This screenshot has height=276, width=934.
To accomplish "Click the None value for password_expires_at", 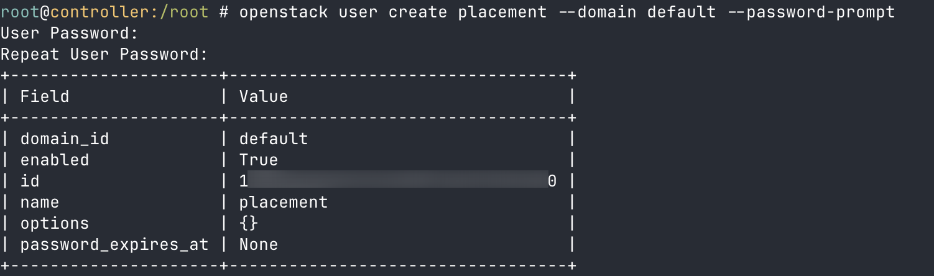I will [259, 244].
